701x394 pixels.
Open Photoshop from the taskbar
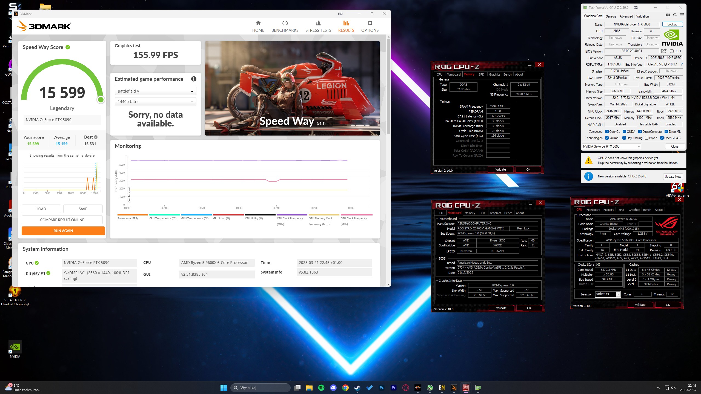pyautogui.click(x=381, y=388)
